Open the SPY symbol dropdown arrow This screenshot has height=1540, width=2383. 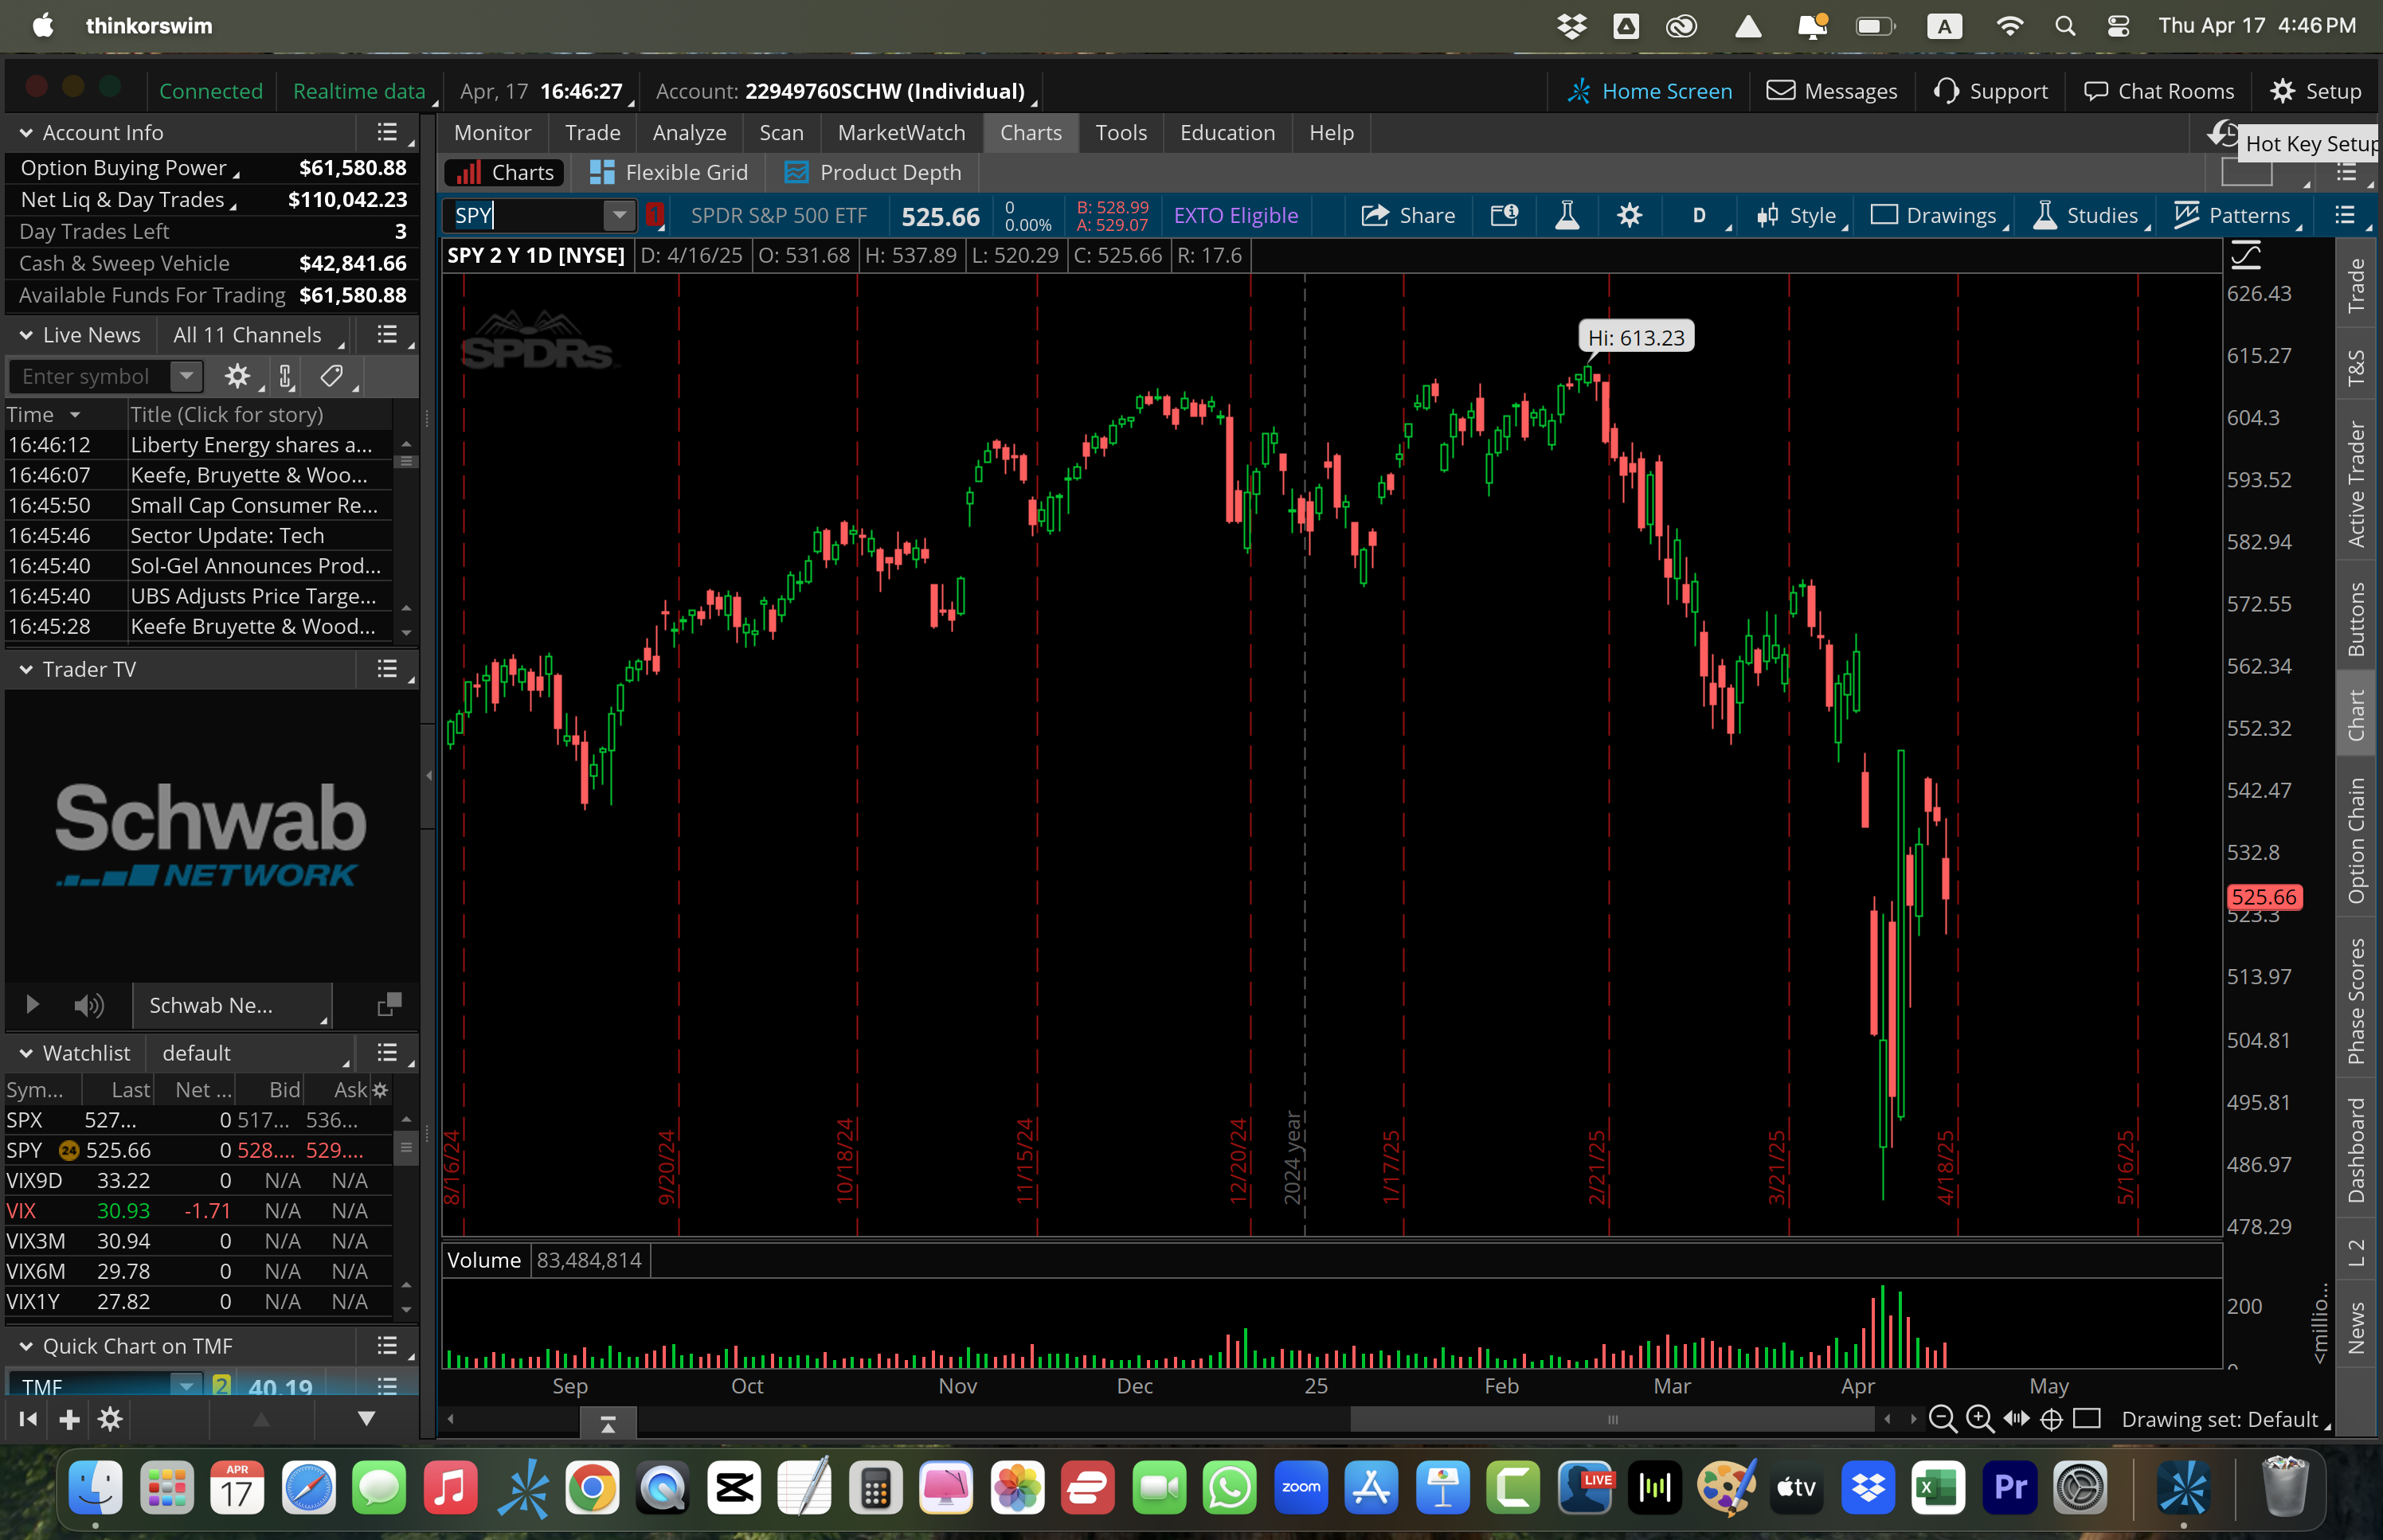pyautogui.click(x=619, y=215)
